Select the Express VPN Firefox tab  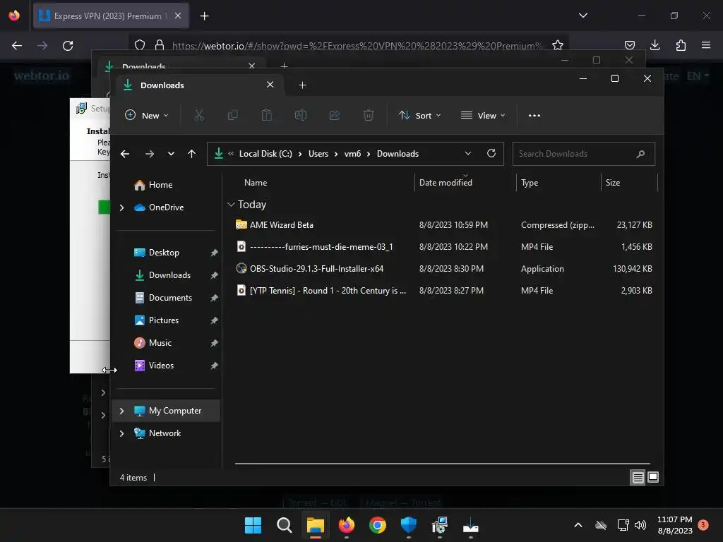coord(111,16)
